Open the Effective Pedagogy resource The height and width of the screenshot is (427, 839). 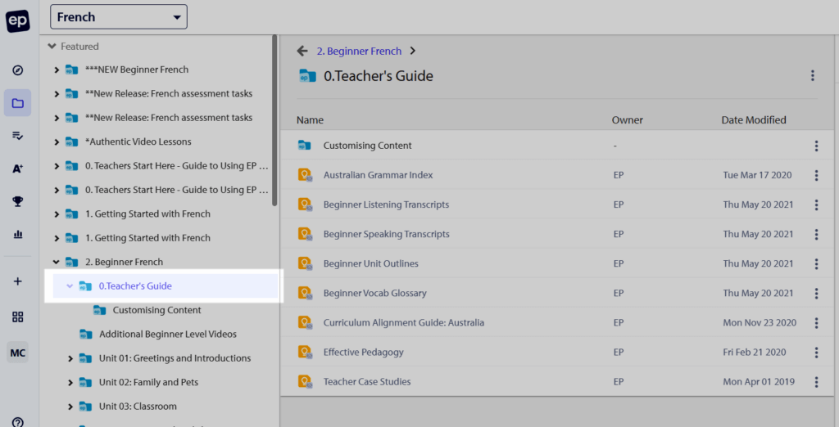[363, 353]
